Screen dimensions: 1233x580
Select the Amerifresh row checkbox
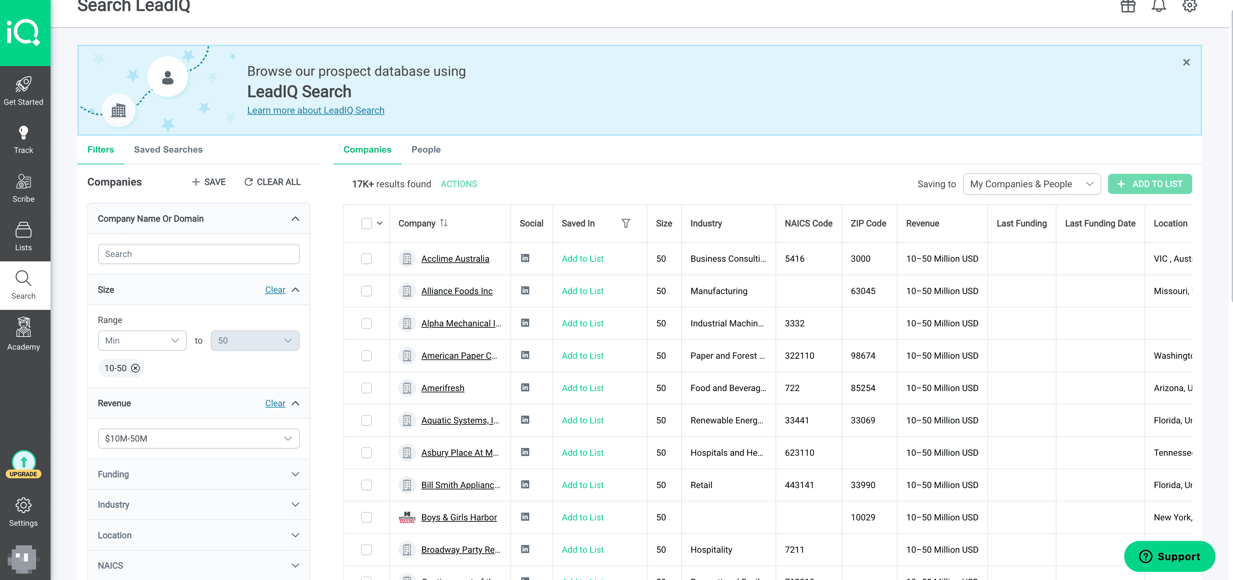pyautogui.click(x=366, y=388)
